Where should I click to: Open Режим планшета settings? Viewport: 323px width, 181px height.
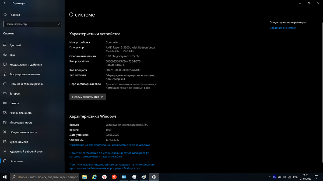click(32, 113)
